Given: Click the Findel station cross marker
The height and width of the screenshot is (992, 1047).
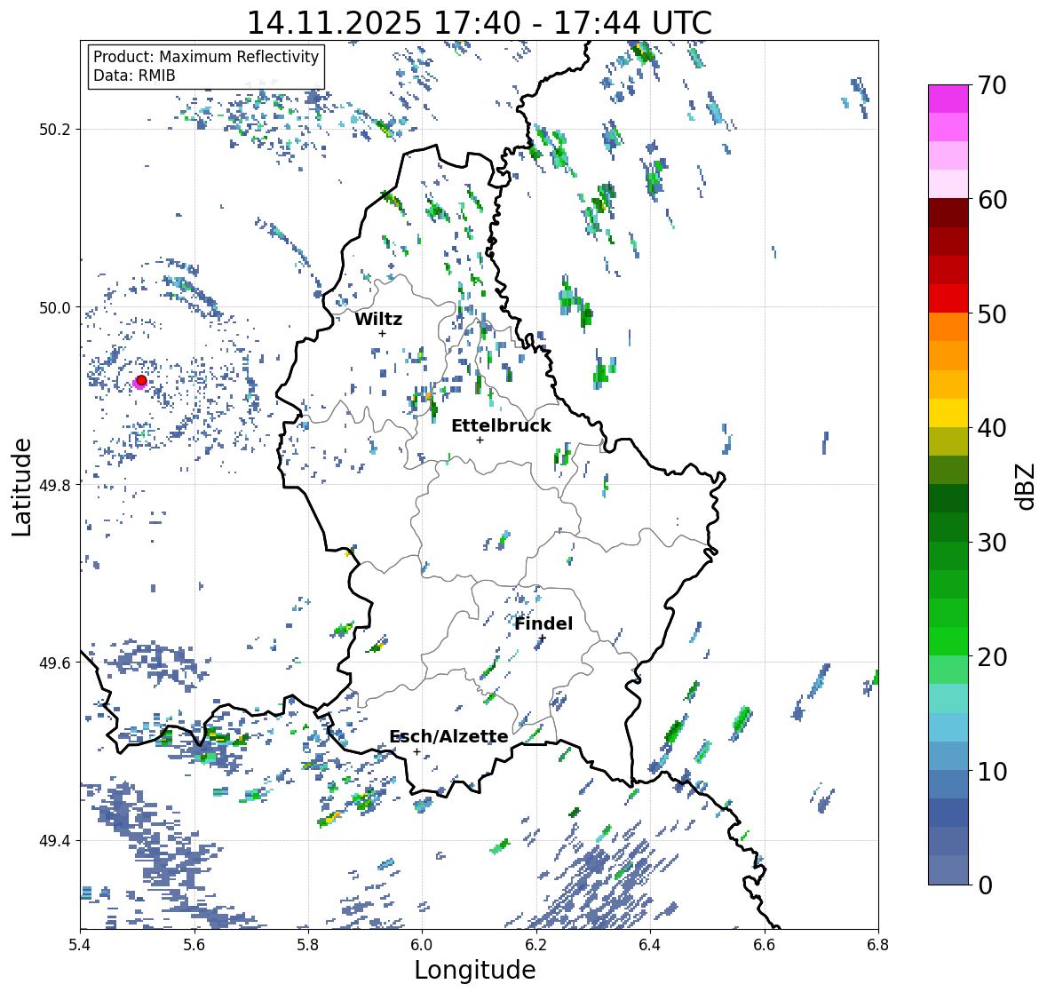Looking at the screenshot, I should [543, 639].
